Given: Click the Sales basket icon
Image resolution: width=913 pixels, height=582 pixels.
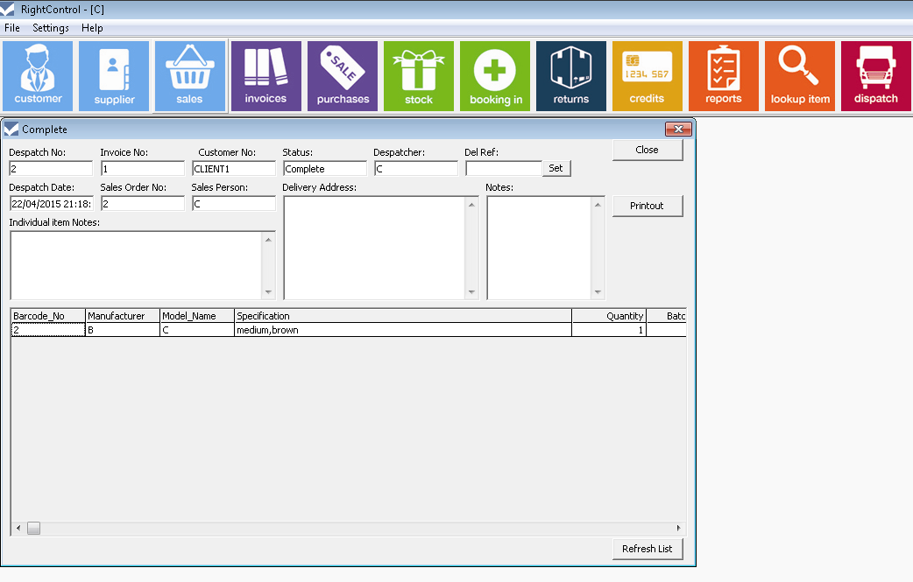Looking at the screenshot, I should pyautogui.click(x=190, y=76).
